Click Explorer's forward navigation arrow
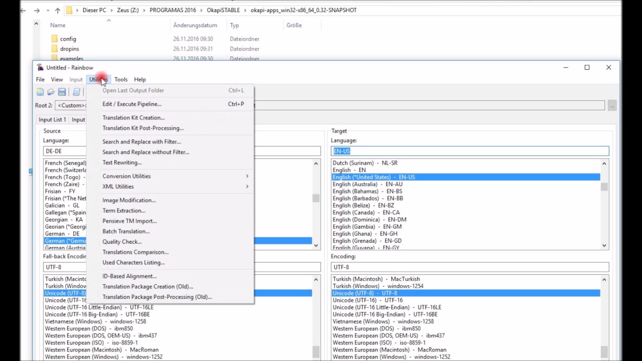 coord(37,10)
